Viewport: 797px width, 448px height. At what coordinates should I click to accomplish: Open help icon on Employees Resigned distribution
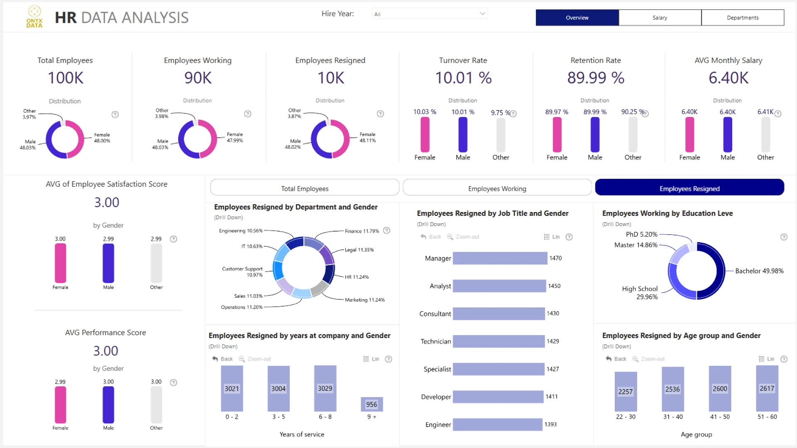coord(380,114)
